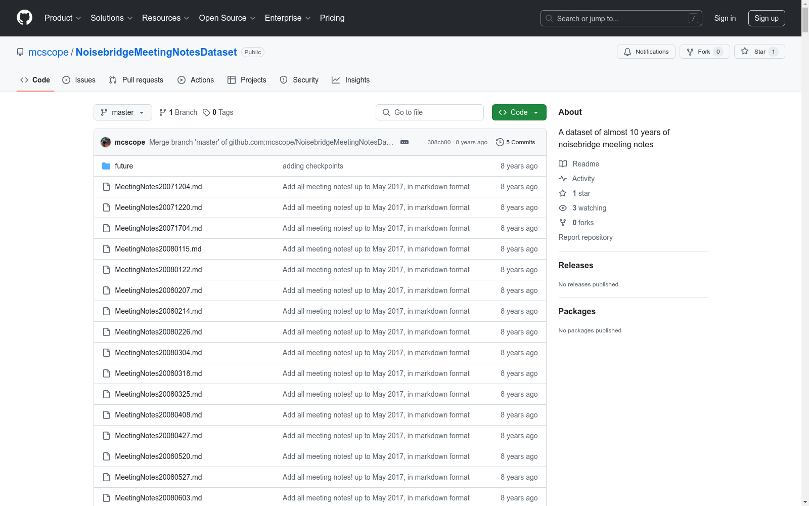
Task: Click the fork count badge showing 0
Action: point(718,52)
